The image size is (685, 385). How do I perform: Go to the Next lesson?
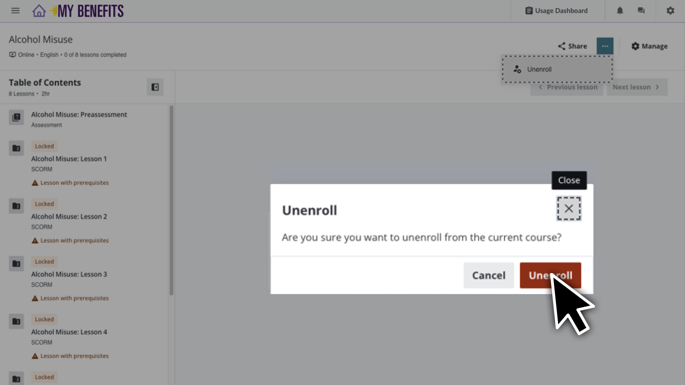coord(637,87)
